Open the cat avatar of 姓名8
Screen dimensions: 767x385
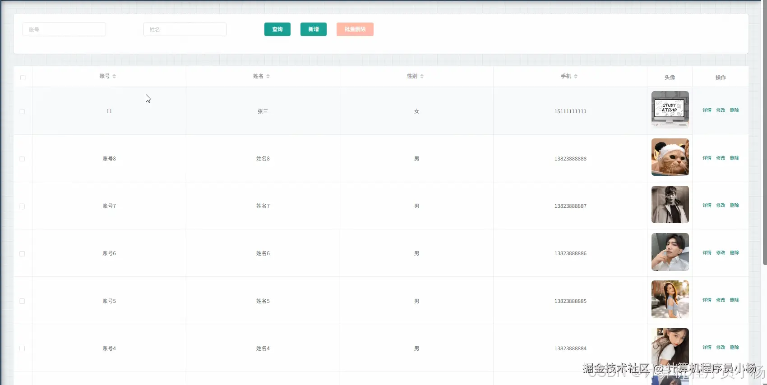(x=670, y=157)
